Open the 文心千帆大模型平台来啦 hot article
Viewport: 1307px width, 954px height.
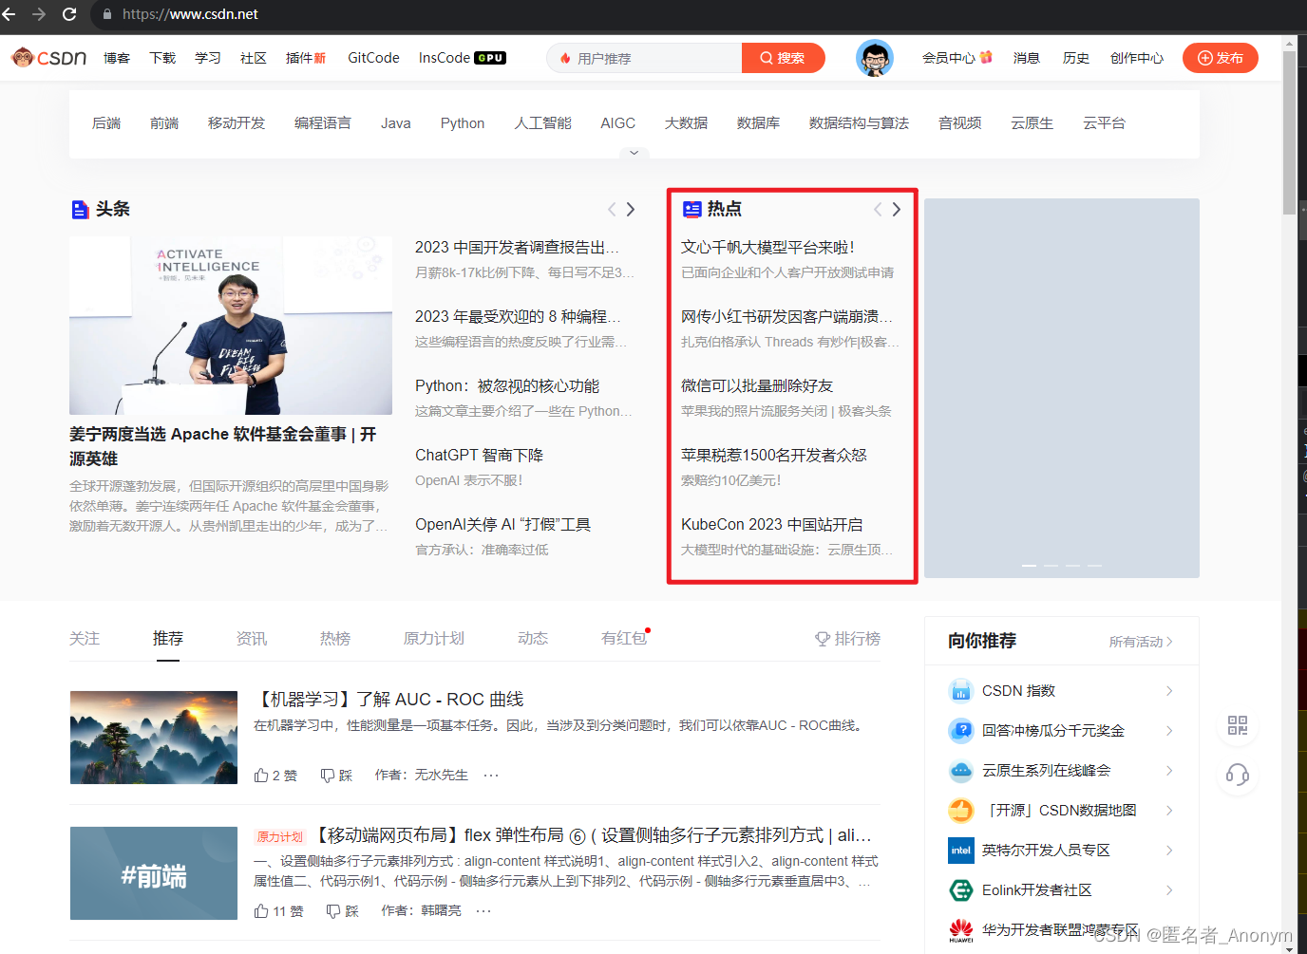(x=767, y=248)
